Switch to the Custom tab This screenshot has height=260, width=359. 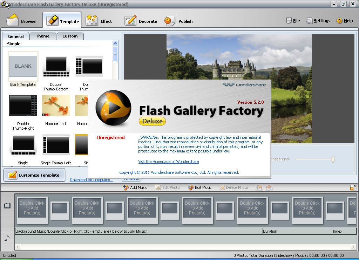point(70,36)
